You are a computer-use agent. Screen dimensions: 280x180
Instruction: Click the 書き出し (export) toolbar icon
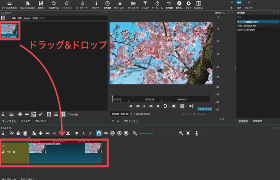tap(179, 4)
